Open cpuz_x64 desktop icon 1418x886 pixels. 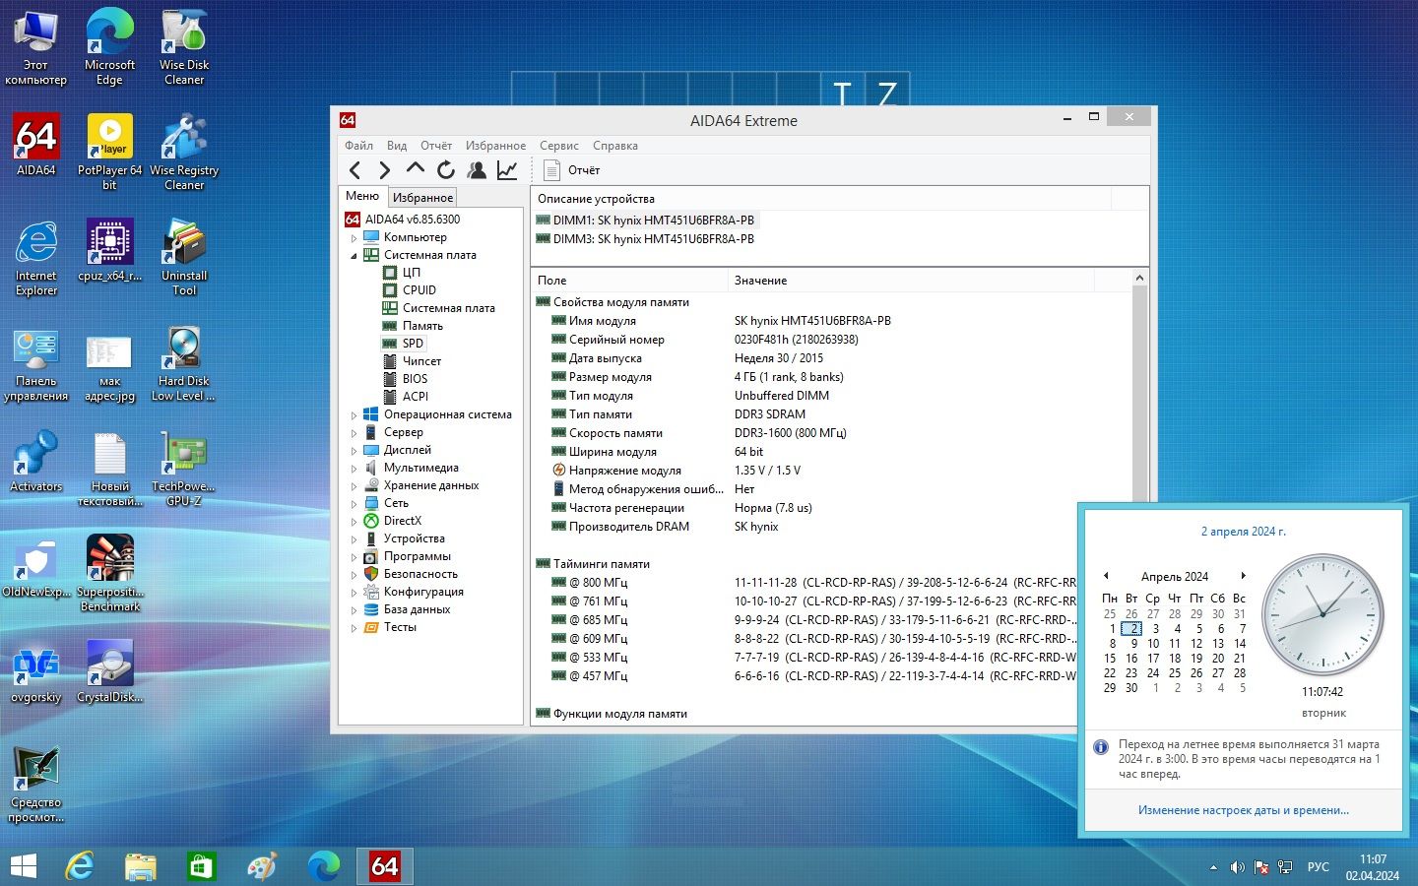click(110, 250)
